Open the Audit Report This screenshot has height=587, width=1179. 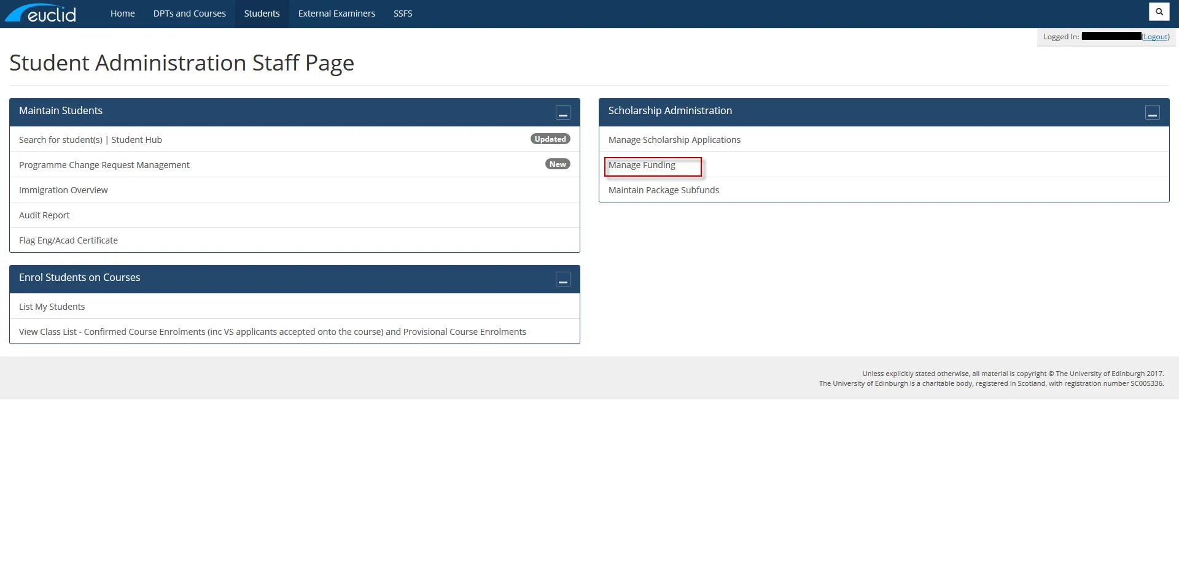pyautogui.click(x=44, y=215)
